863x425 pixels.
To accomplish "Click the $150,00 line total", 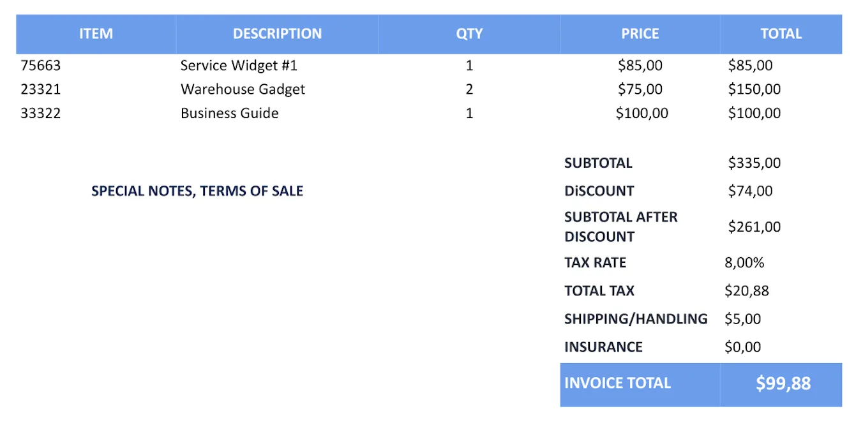I will click(754, 89).
